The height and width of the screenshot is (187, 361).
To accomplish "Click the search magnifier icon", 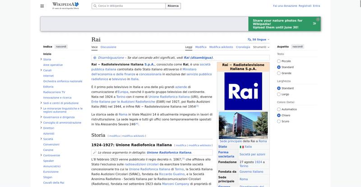I will (95, 6).
